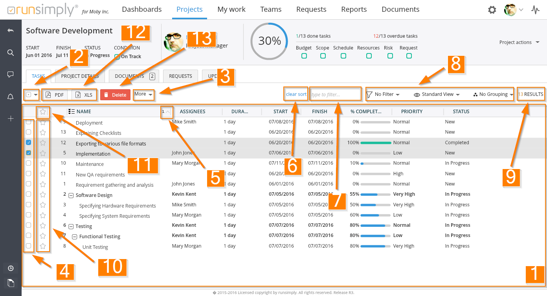
Task: Click the plus icon in sidebar
Action: (11, 118)
